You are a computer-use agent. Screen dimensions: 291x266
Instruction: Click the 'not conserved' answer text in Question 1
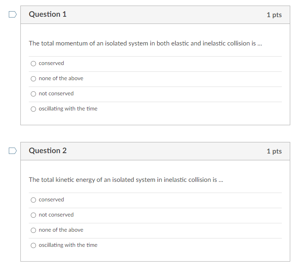coord(56,94)
